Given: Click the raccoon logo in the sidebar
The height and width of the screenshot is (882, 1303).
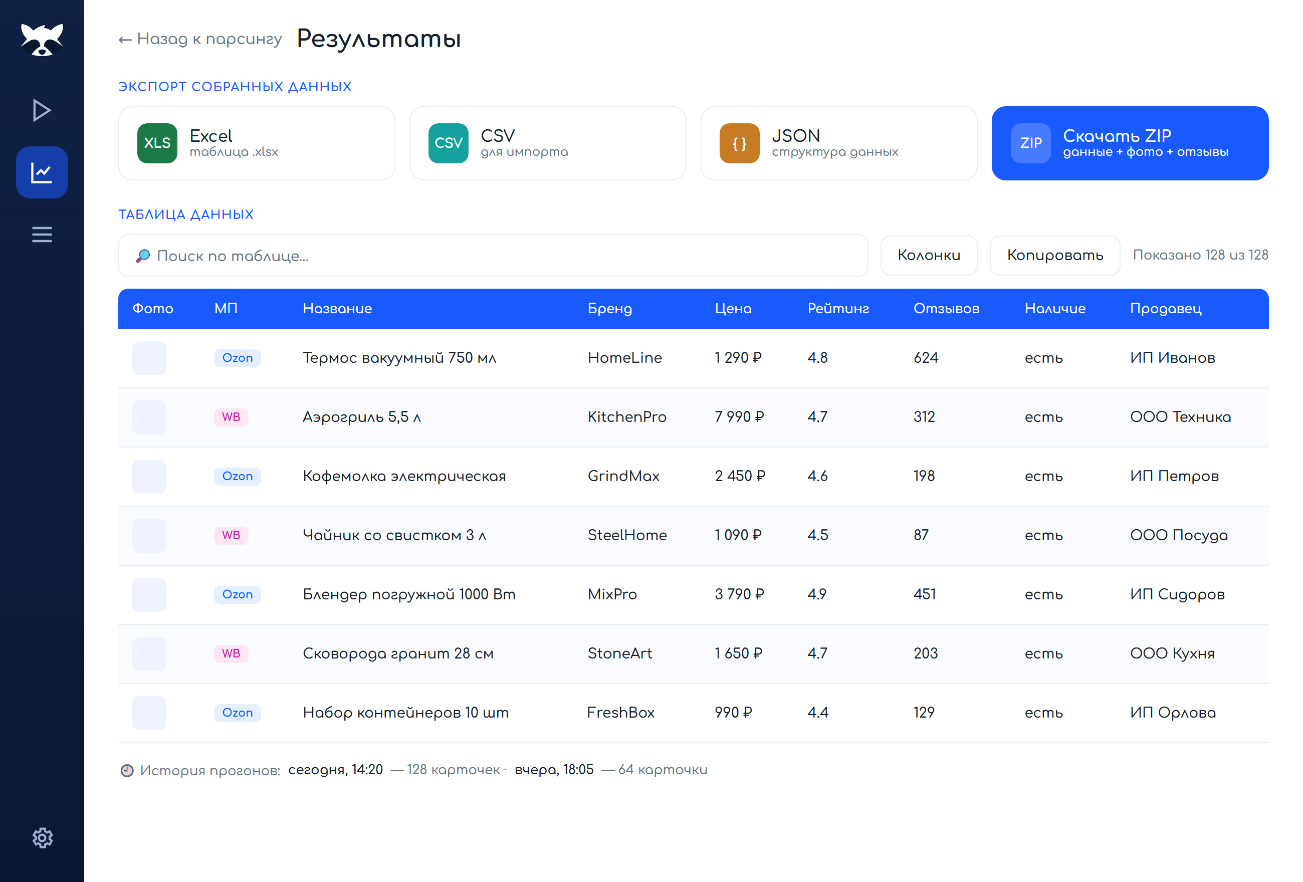Looking at the screenshot, I should coord(42,39).
